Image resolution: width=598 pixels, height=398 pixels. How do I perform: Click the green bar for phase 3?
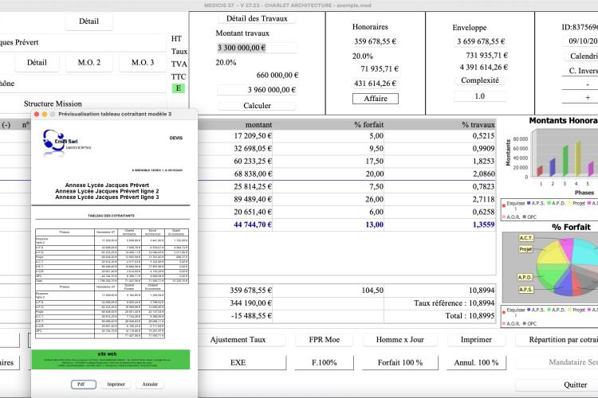(565, 160)
